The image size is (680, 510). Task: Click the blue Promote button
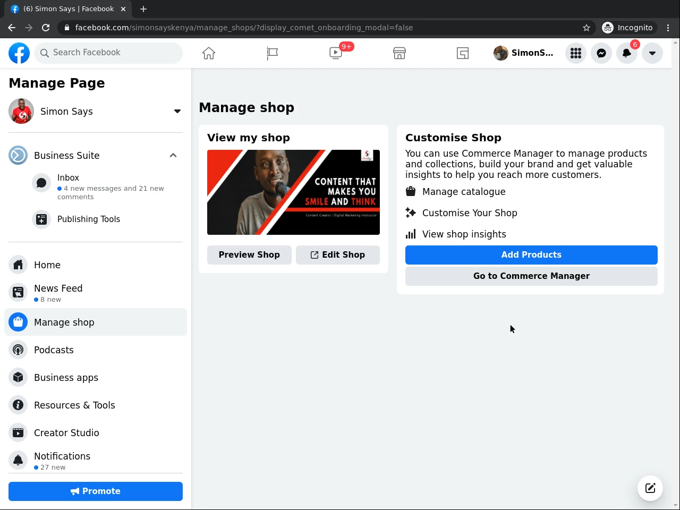tap(96, 491)
